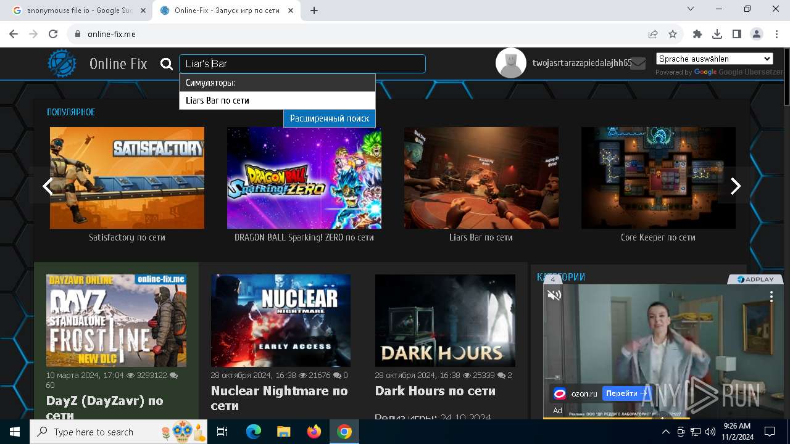Click Перейти button in ozon ad
790x444 pixels.
click(x=625, y=393)
